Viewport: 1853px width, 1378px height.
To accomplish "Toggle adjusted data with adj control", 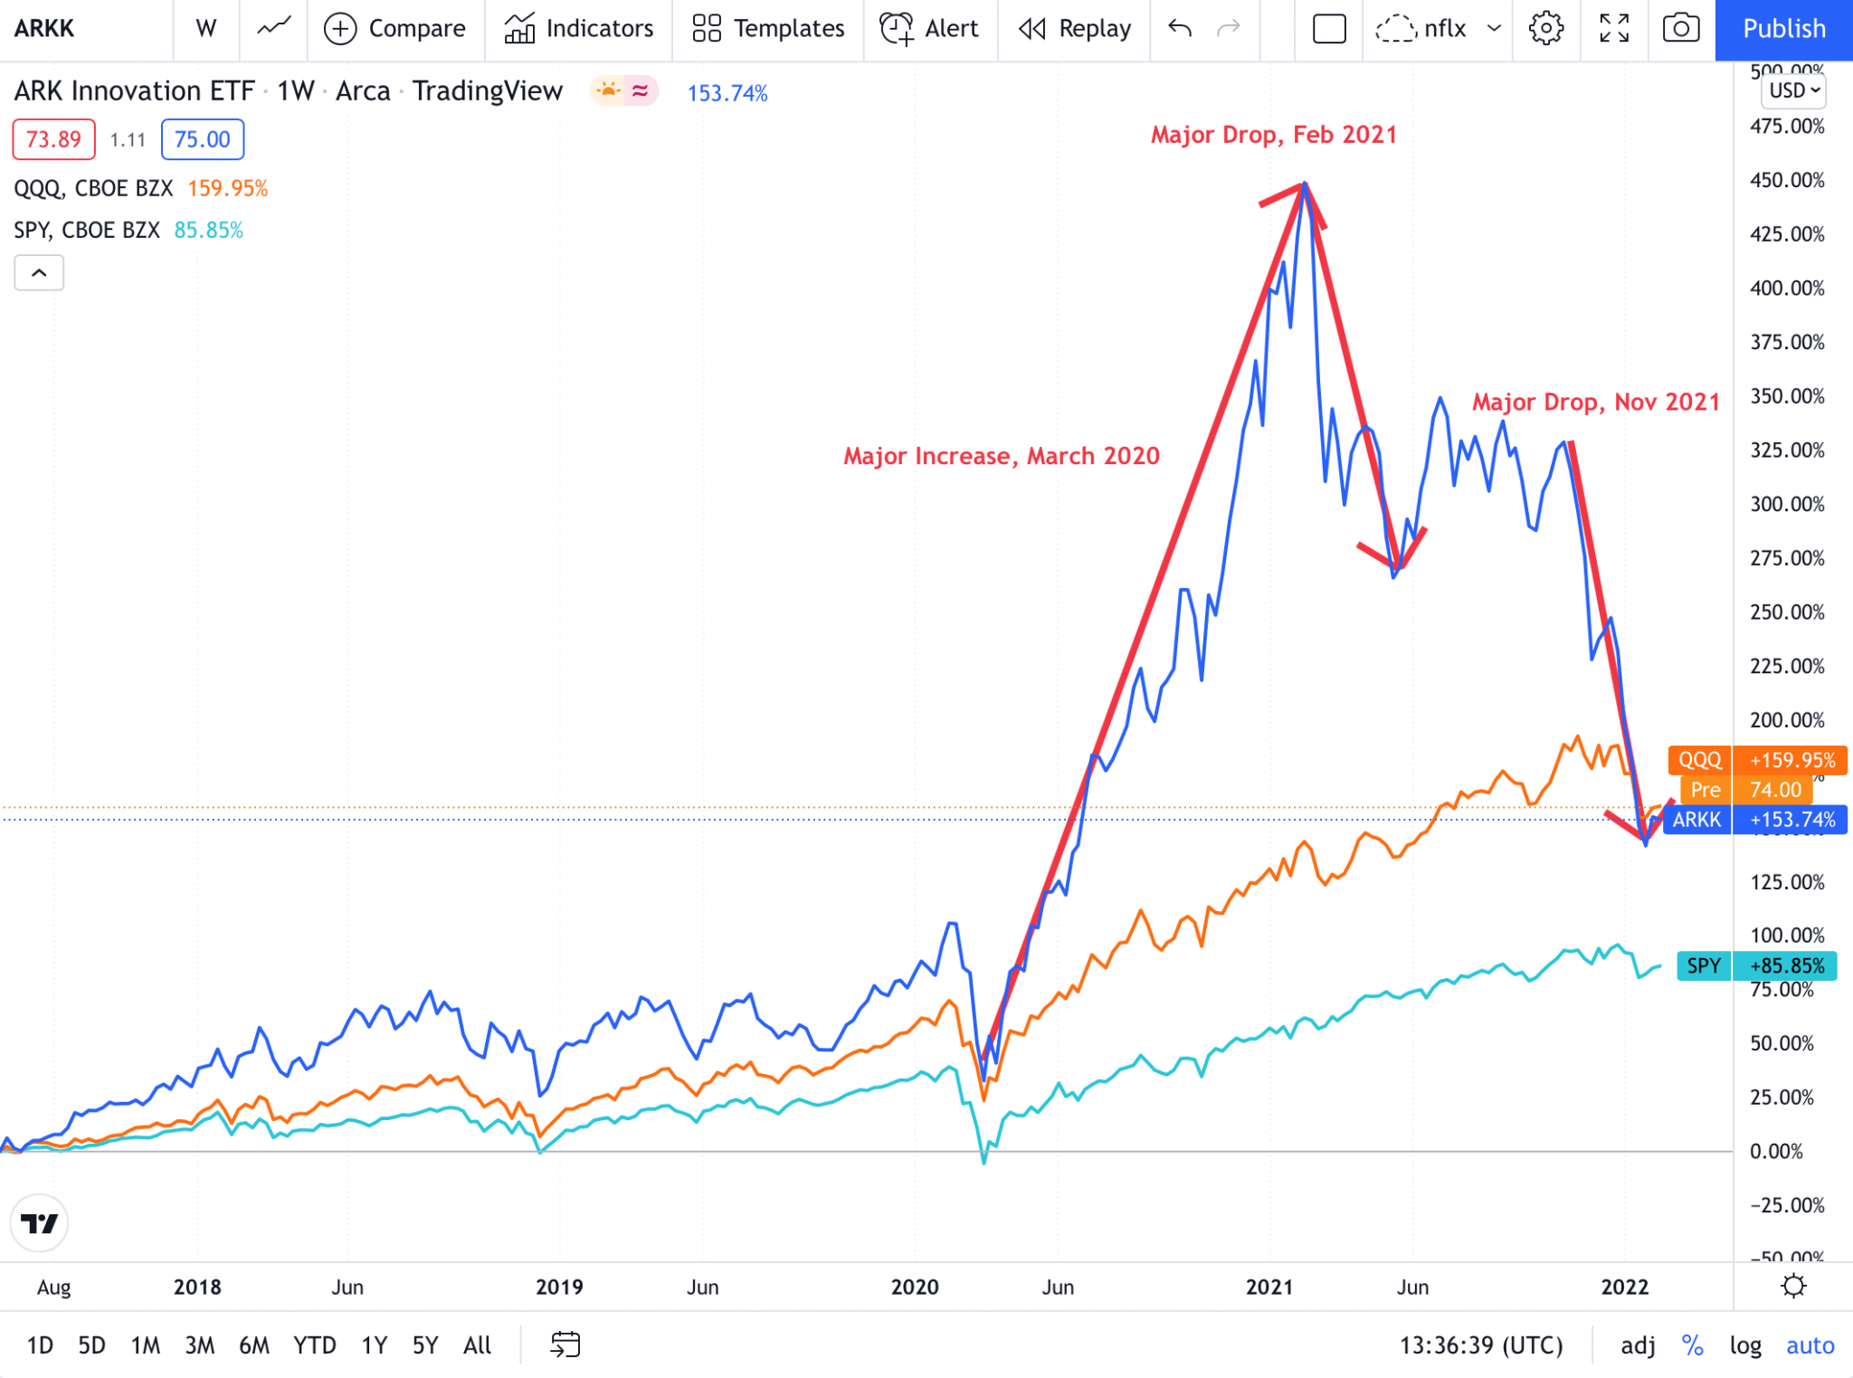I will 1638,1345.
